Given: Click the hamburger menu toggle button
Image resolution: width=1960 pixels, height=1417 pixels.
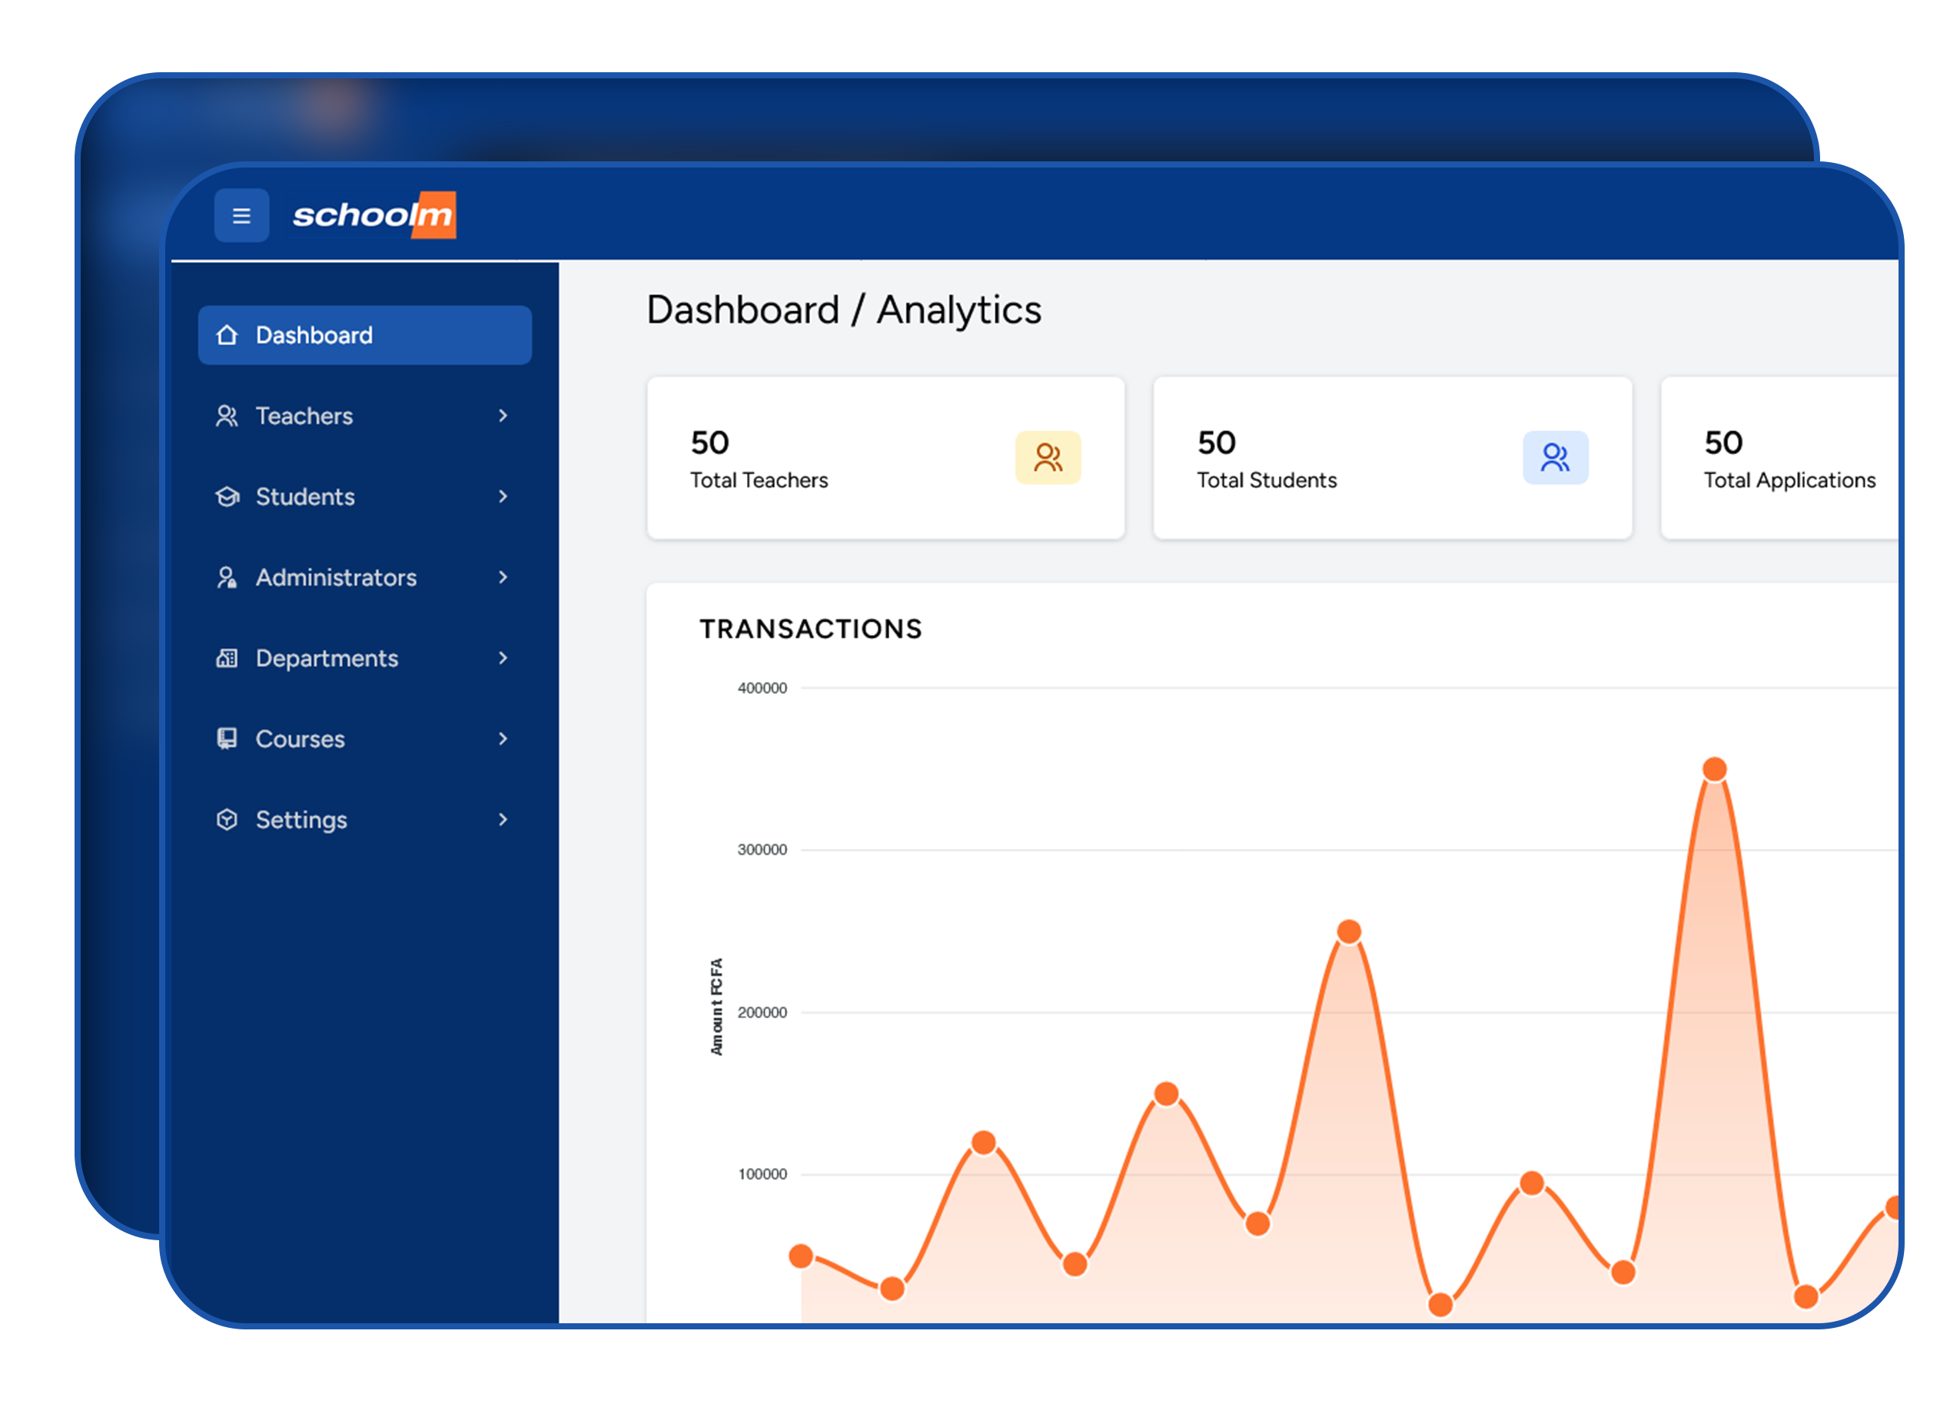Looking at the screenshot, I should pos(241,215).
